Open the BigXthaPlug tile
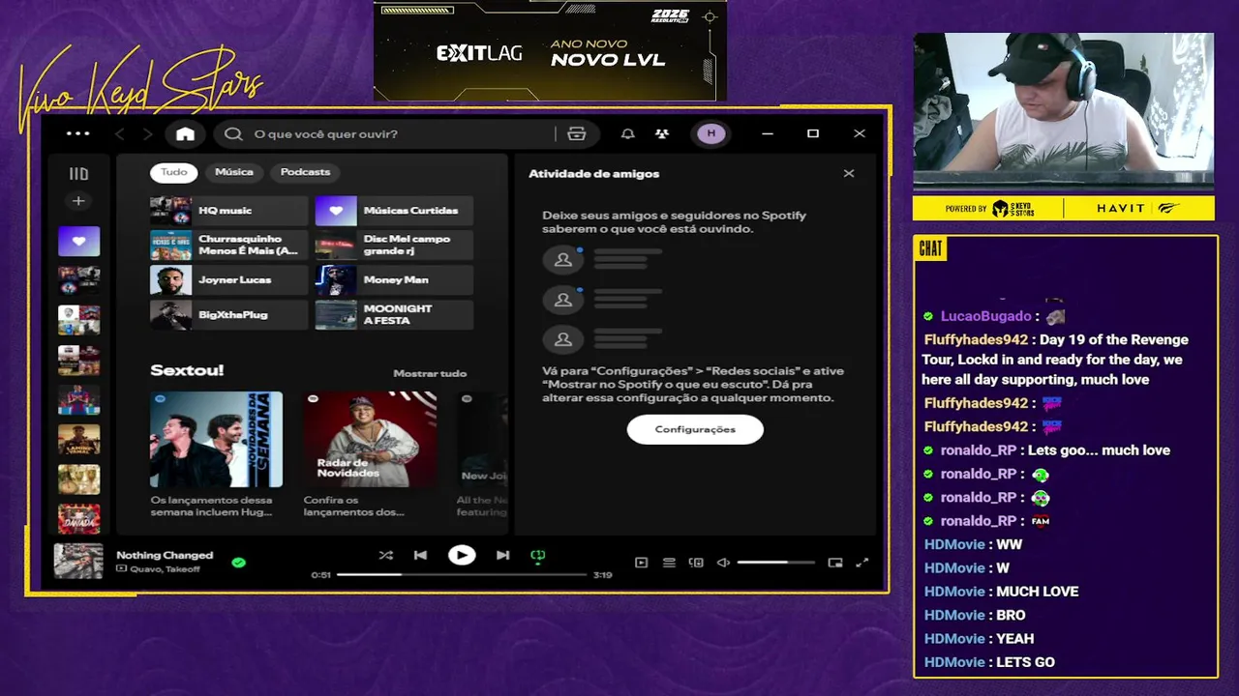This screenshot has height=696, width=1239. (229, 315)
